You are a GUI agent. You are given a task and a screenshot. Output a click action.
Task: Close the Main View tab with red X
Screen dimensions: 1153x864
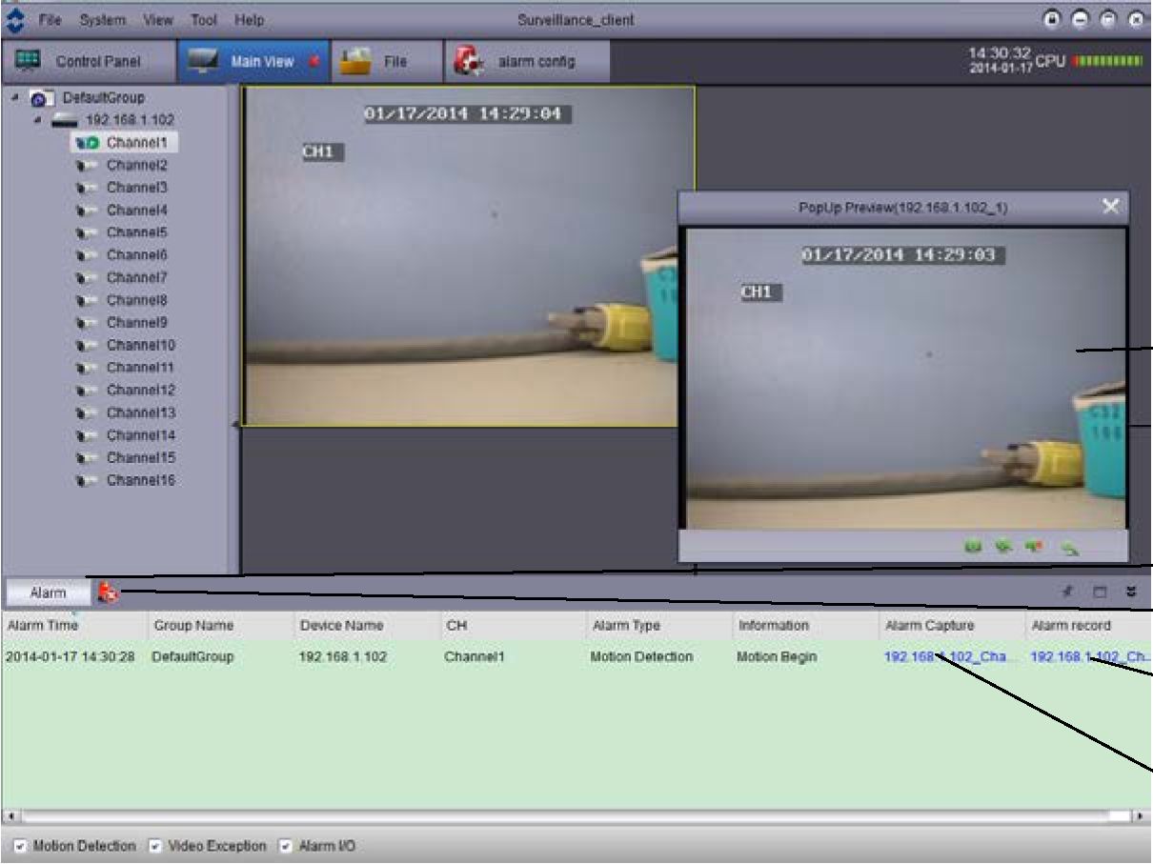(x=312, y=62)
